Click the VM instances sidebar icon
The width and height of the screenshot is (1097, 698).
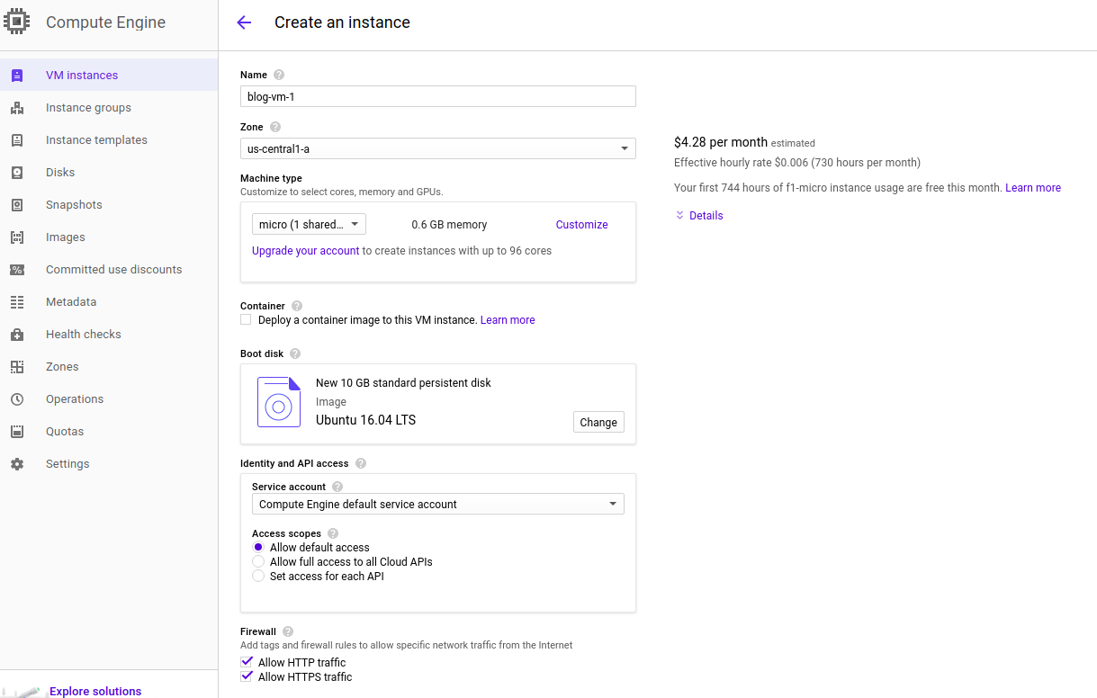17,76
